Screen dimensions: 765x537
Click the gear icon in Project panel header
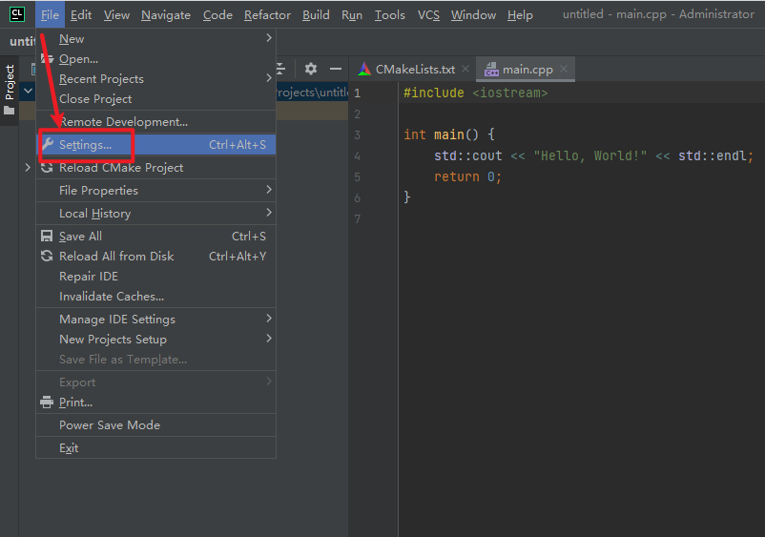tap(311, 69)
